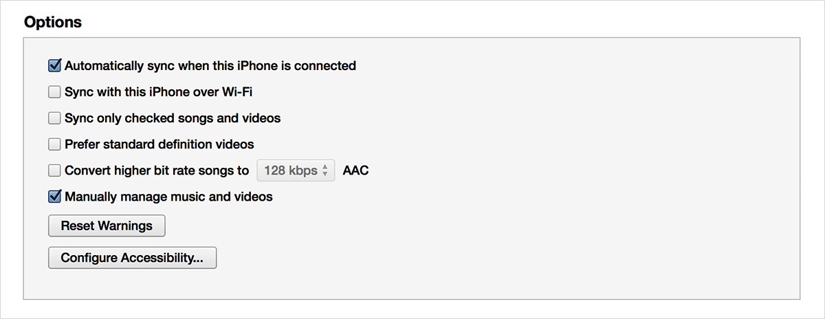Click the "Prefer standard definition videos" label text
This screenshot has width=825, height=319.
(159, 144)
